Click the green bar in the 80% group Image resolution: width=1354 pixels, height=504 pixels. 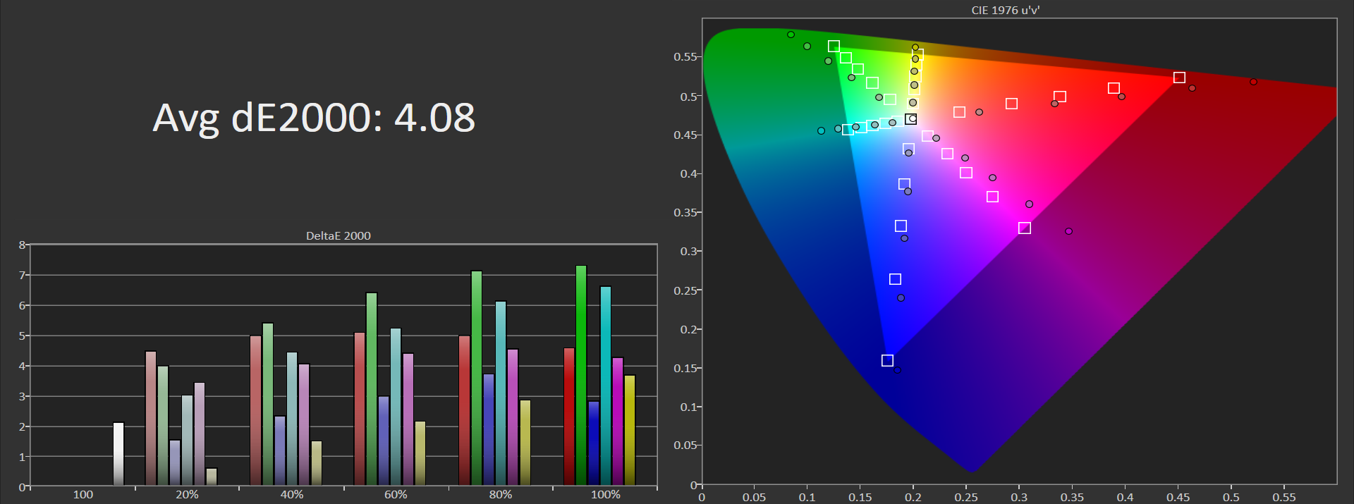pyautogui.click(x=477, y=379)
